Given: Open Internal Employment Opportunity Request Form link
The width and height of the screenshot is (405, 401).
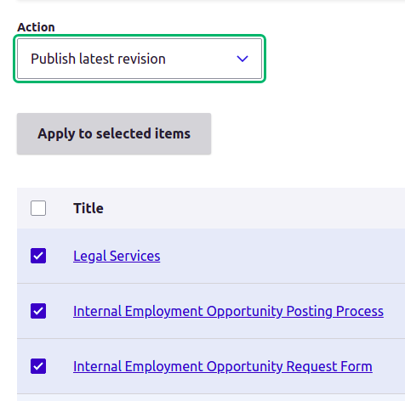Looking at the screenshot, I should click(x=223, y=366).
